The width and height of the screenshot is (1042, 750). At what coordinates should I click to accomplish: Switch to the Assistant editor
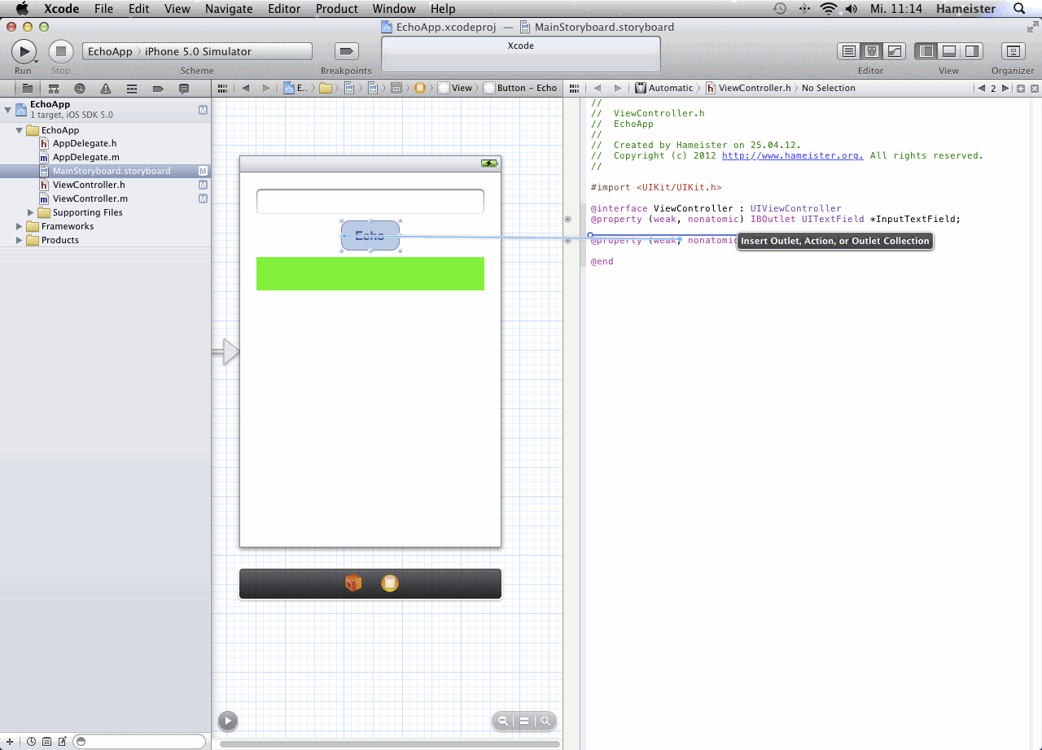click(x=872, y=51)
